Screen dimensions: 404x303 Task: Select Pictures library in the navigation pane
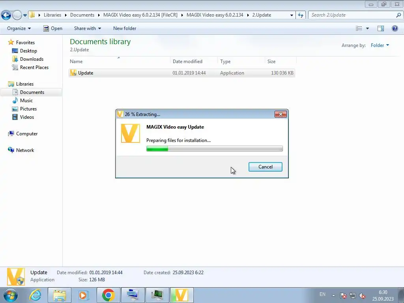(28, 109)
